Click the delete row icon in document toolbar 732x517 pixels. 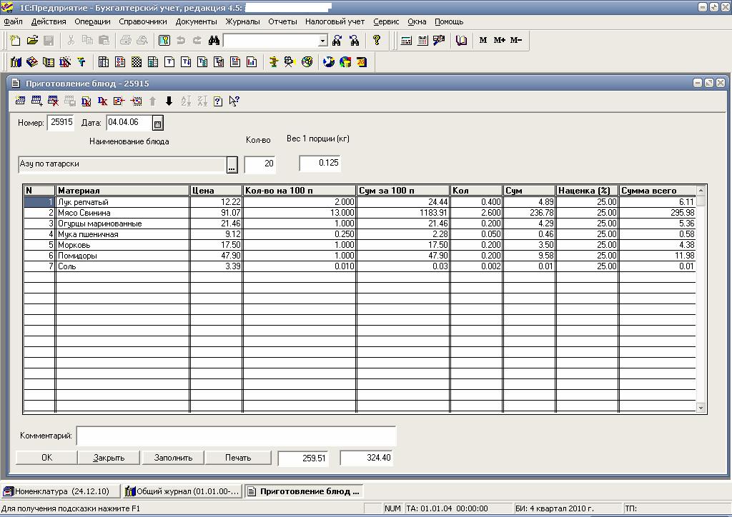pos(53,101)
